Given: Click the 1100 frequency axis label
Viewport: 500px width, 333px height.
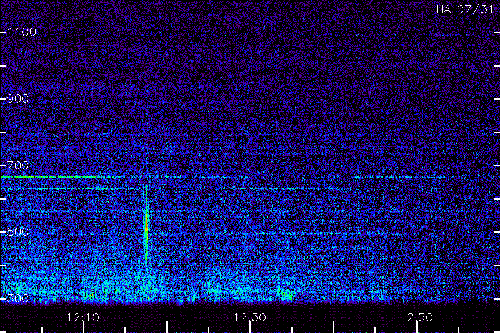Looking at the screenshot, I should point(22,32).
